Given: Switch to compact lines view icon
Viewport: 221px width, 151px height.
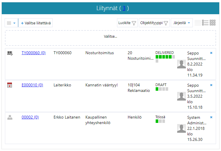Looking at the screenshot, I should pyautogui.click(x=197, y=23).
